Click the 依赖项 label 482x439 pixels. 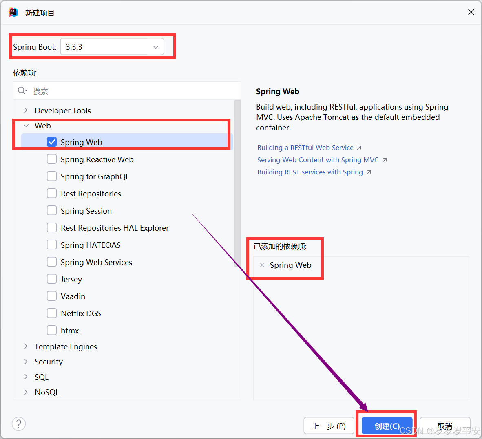click(x=25, y=73)
